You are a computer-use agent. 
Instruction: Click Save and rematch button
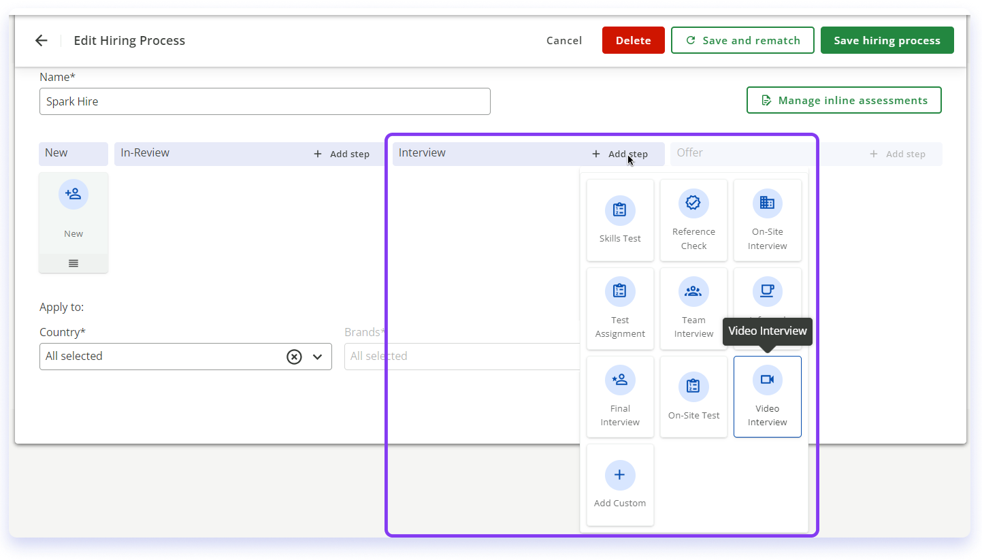742,41
